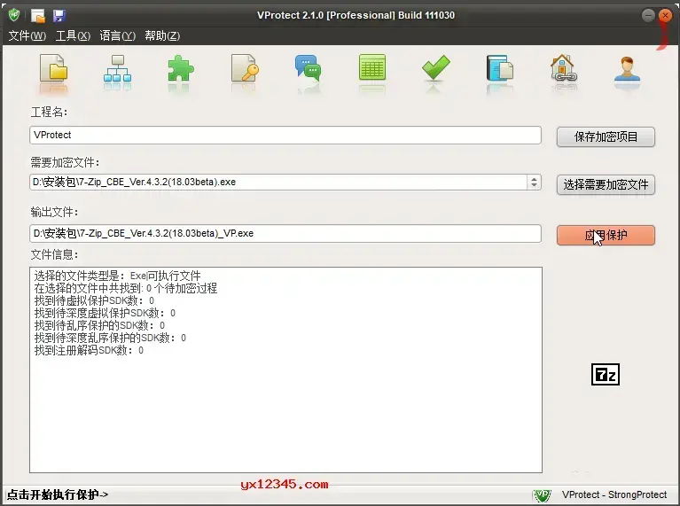Open the user person toolbar icon
This screenshot has width=680, height=506.
point(627,68)
